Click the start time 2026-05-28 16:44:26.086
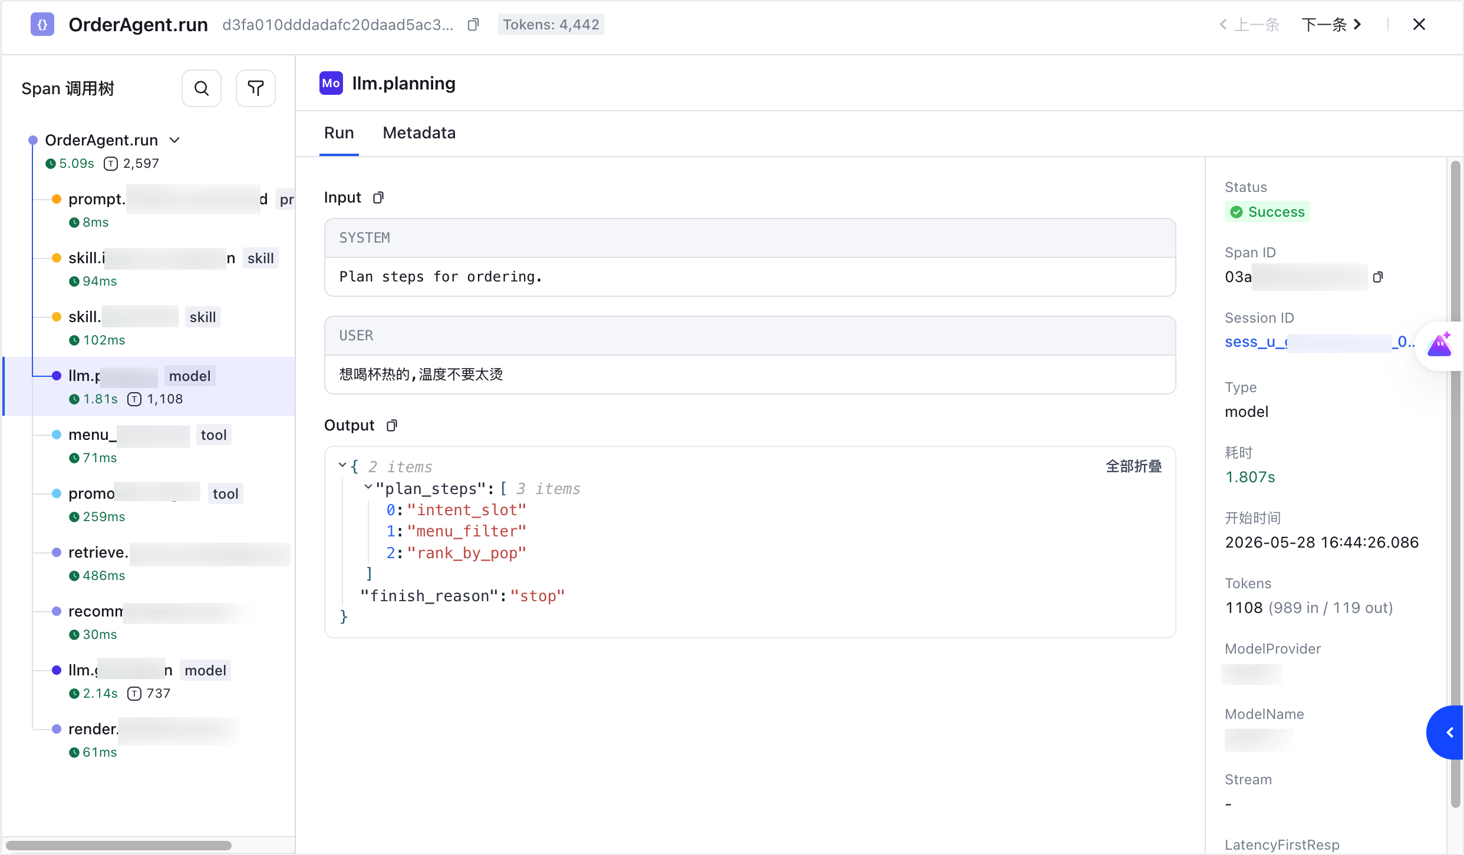The width and height of the screenshot is (1464, 855). coord(1322,542)
